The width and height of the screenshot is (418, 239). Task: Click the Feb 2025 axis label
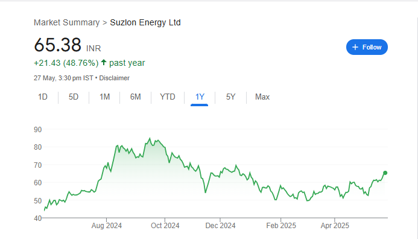pos(281,226)
